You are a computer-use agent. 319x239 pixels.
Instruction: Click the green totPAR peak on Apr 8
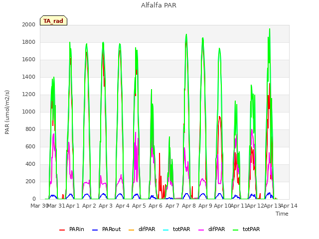tap(186, 35)
